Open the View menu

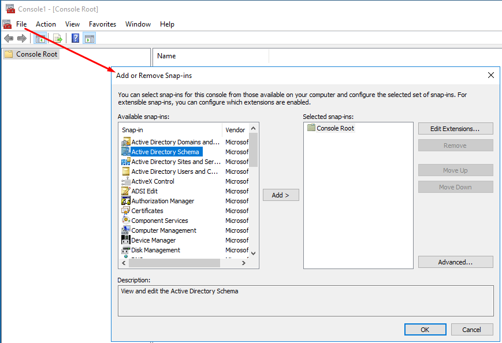[x=72, y=24]
